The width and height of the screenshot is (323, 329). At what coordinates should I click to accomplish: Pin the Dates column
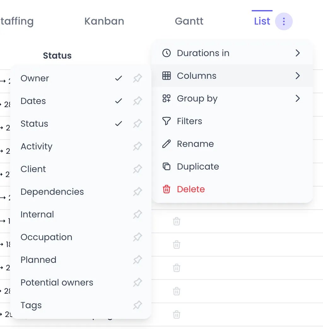point(138,101)
